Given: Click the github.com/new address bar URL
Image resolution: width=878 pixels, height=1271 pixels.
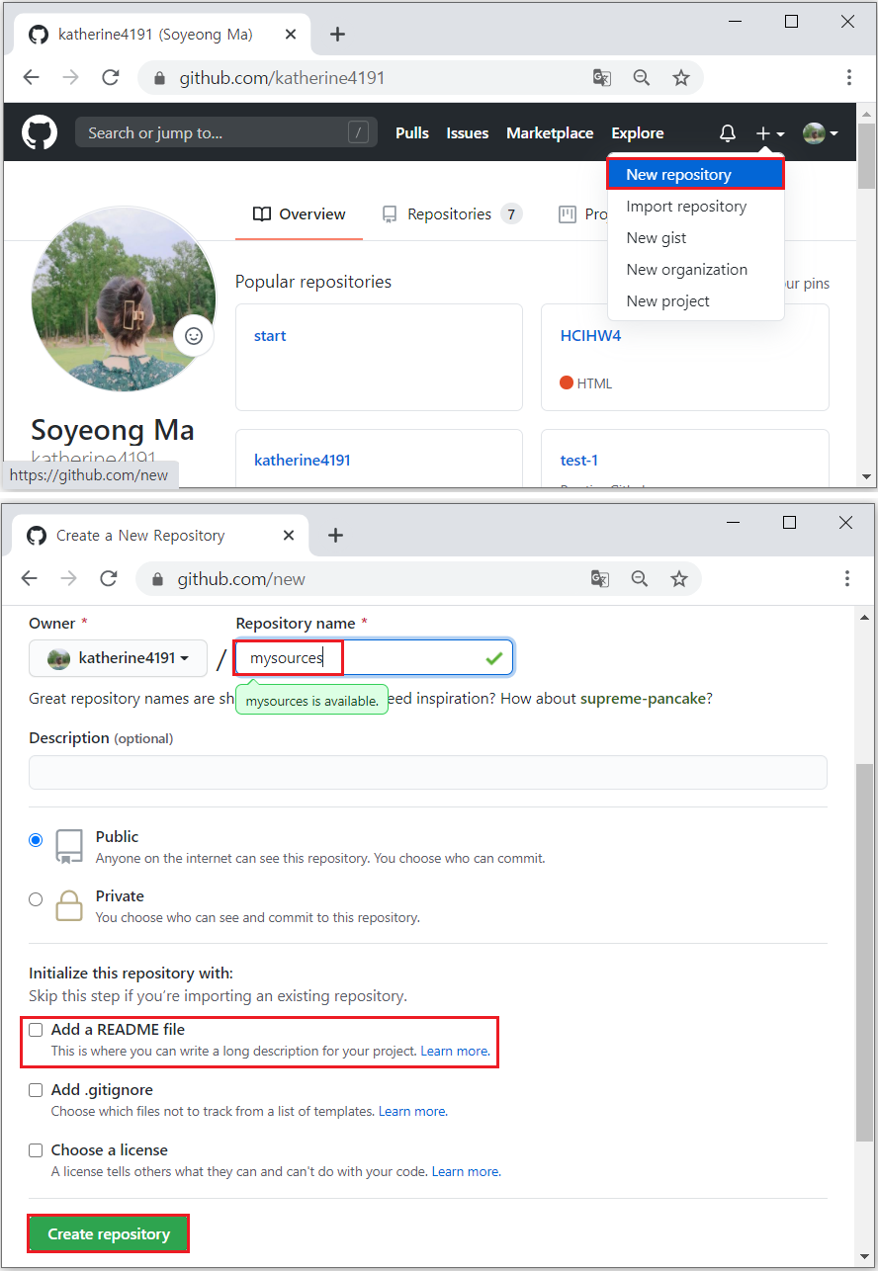Looking at the screenshot, I should tap(241, 579).
